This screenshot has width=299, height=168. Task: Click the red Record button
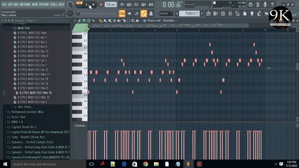click(x=101, y=4)
